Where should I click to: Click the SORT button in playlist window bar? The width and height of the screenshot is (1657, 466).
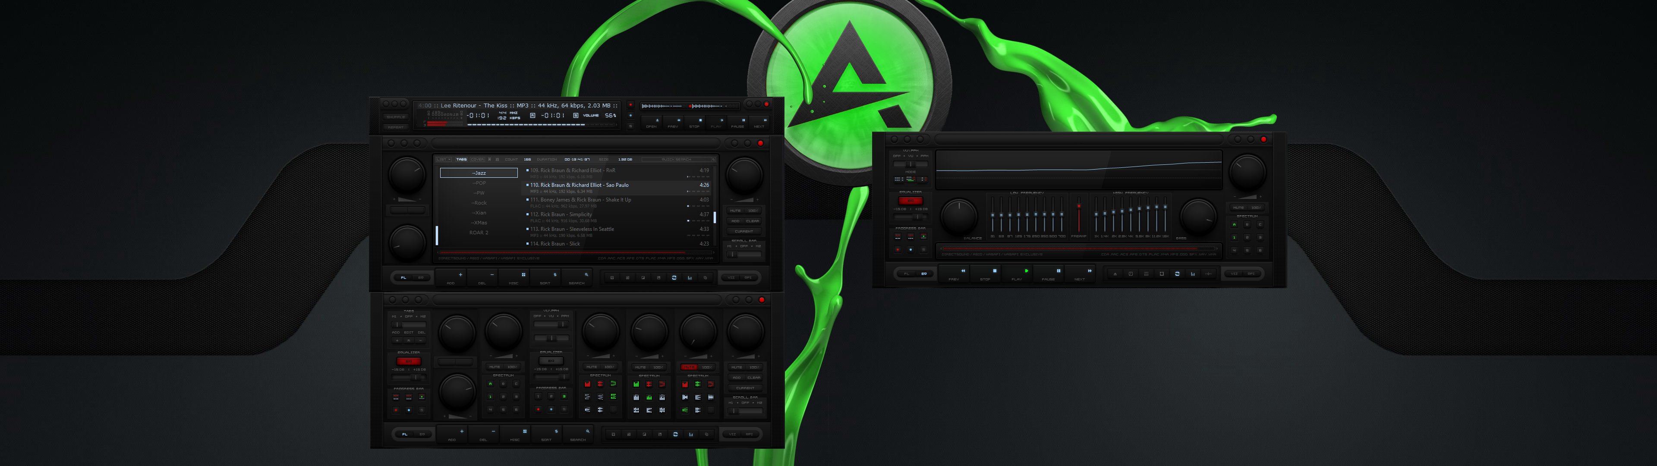pyautogui.click(x=546, y=277)
